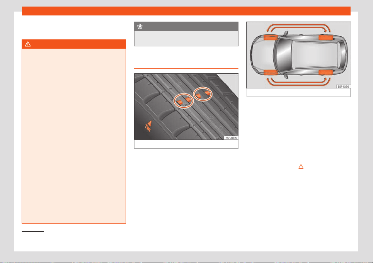Click the B5F-1025 figure label

click(231, 138)
